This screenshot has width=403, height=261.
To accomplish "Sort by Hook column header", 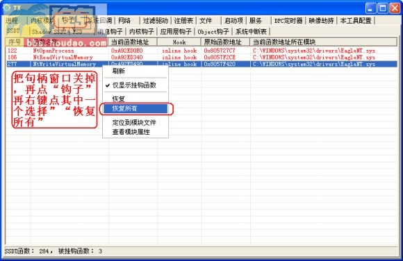I will pos(179,42).
